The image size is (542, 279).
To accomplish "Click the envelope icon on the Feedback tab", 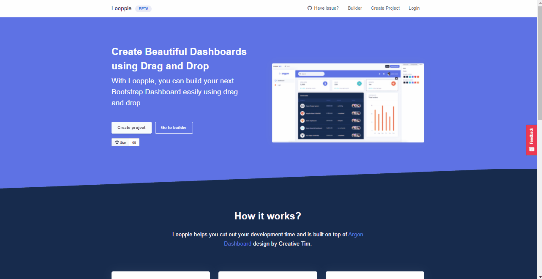I will tap(531, 149).
